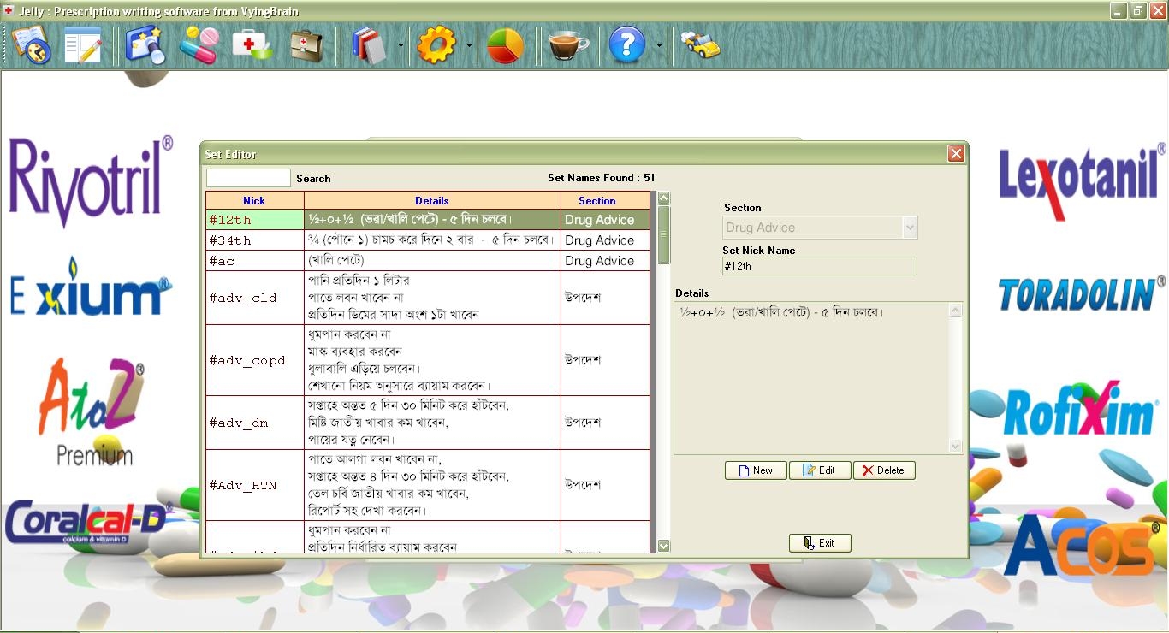The width and height of the screenshot is (1169, 633).
Task: Open the first aid kit icon
Action: click(252, 45)
